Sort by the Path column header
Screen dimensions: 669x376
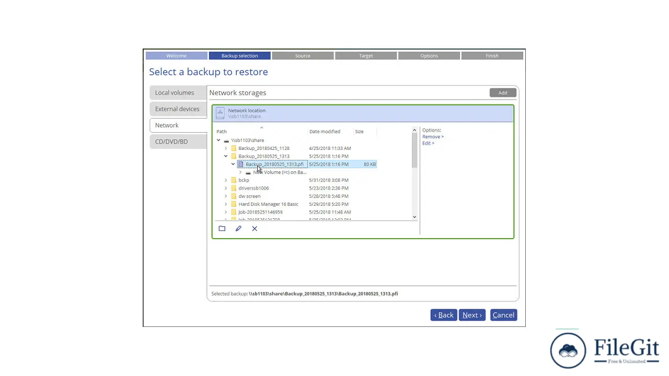[x=222, y=132]
